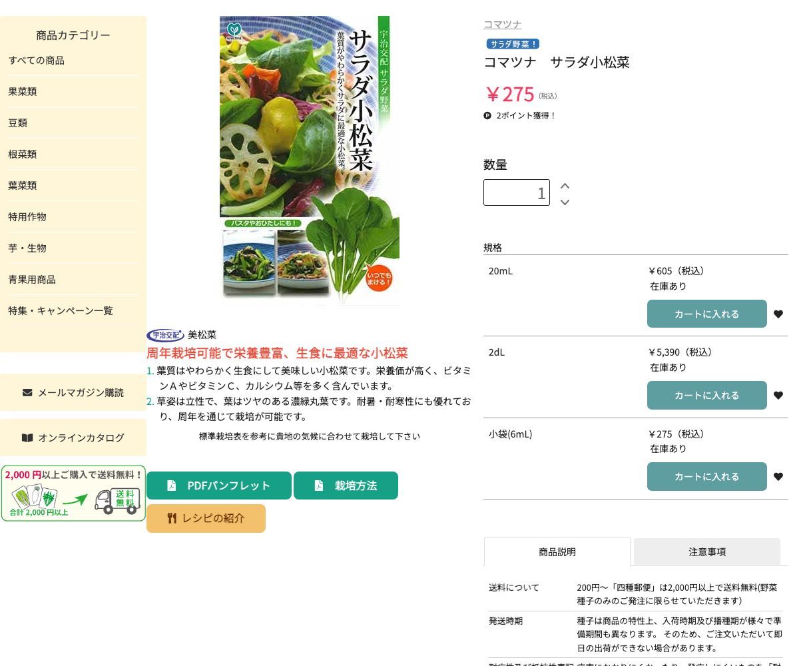Click the サラダ小松菜 seed packet image
Screen dimensions: 799x666
point(309,161)
